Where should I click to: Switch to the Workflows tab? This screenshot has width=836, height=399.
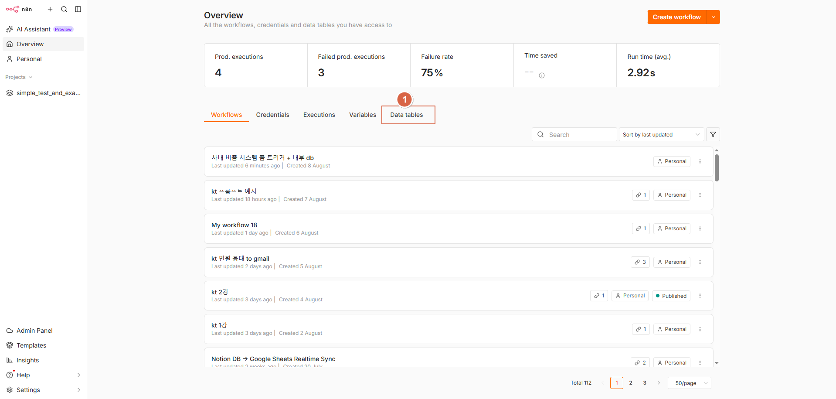click(226, 115)
